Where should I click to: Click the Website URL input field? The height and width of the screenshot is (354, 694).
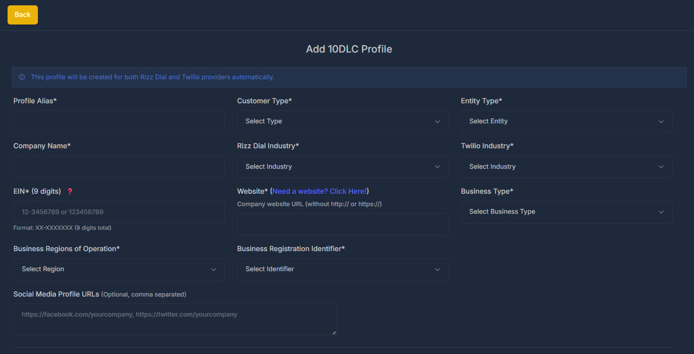(343, 224)
